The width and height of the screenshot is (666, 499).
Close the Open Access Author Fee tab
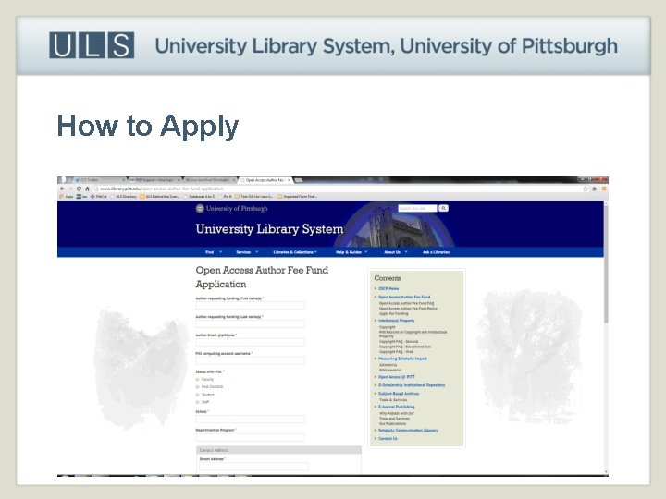tap(290, 180)
